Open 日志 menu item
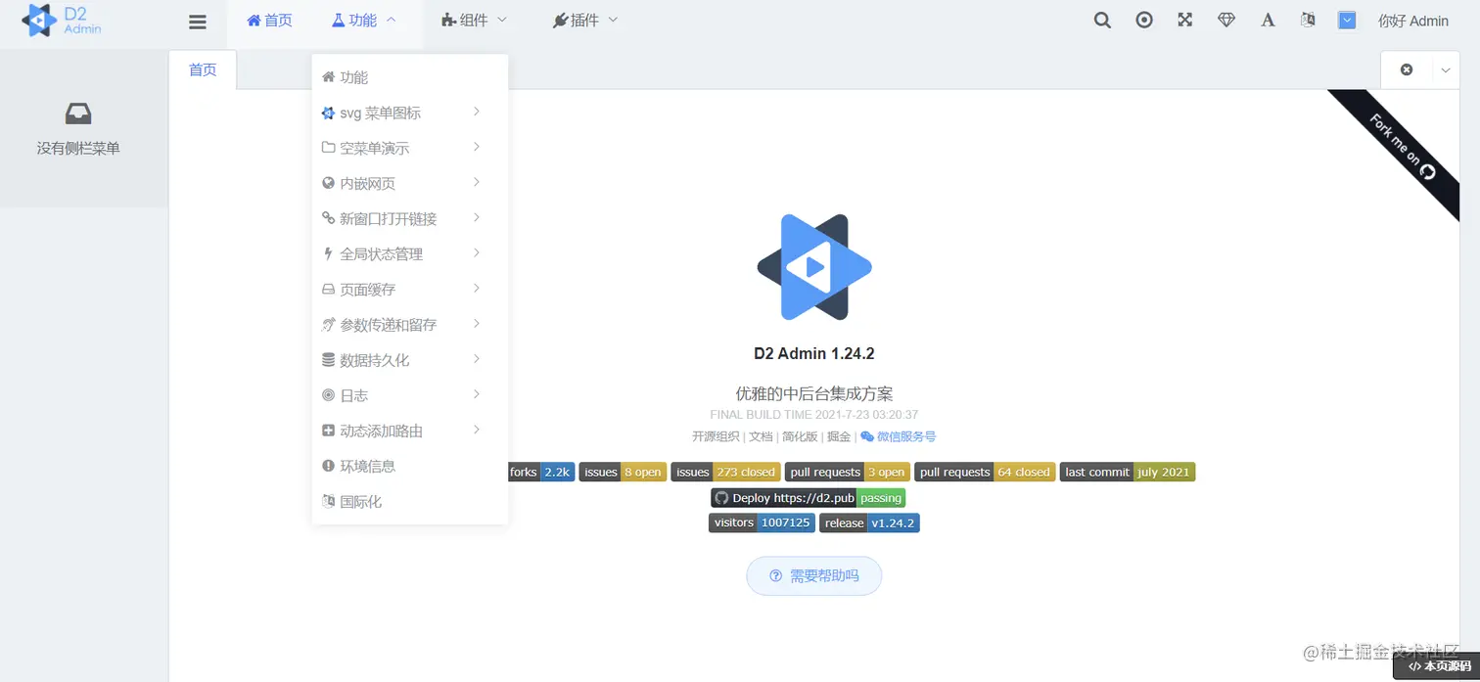Image resolution: width=1480 pixels, height=682 pixels. [x=410, y=395]
